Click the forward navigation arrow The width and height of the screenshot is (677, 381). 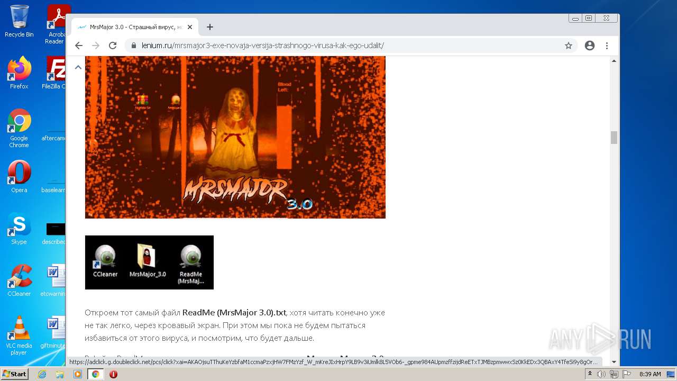[x=96, y=46]
